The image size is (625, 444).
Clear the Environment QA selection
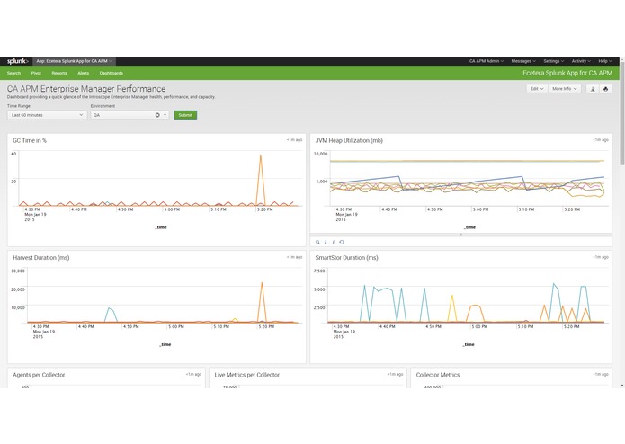point(157,115)
